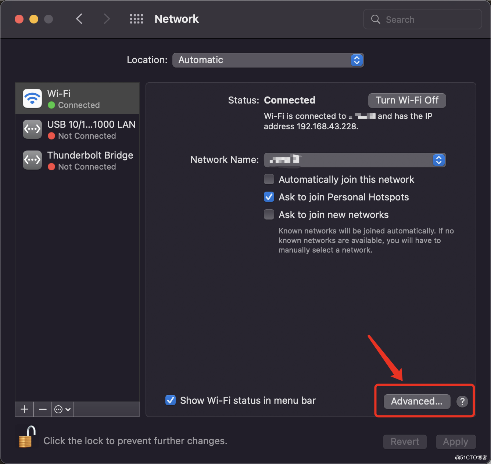491x464 pixels.
Task: Click the lock to prevent changes
Action: tap(27, 437)
